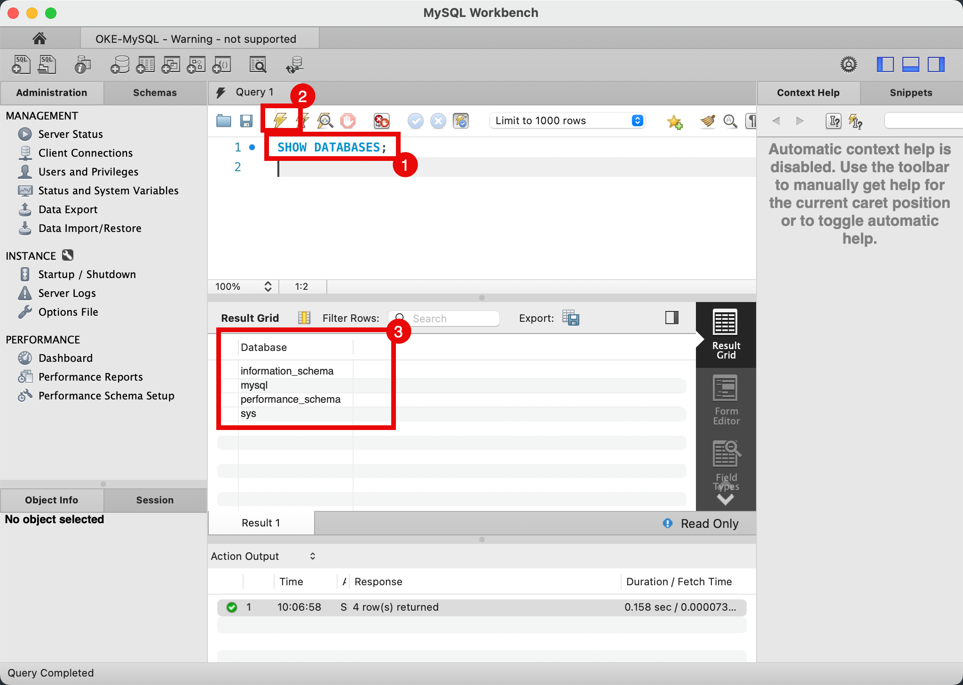This screenshot has height=685, width=963.
Task: Click the stop query execution hand icon
Action: [348, 121]
